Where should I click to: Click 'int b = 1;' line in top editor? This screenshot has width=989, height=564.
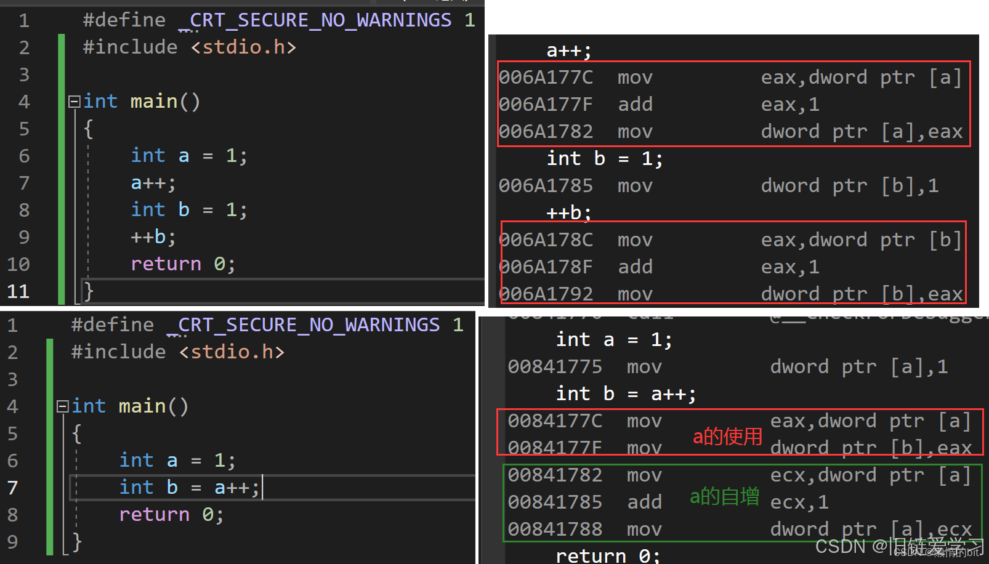click(189, 210)
